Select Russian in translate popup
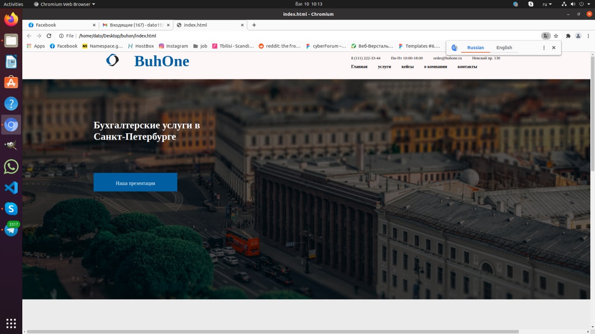 (x=476, y=47)
